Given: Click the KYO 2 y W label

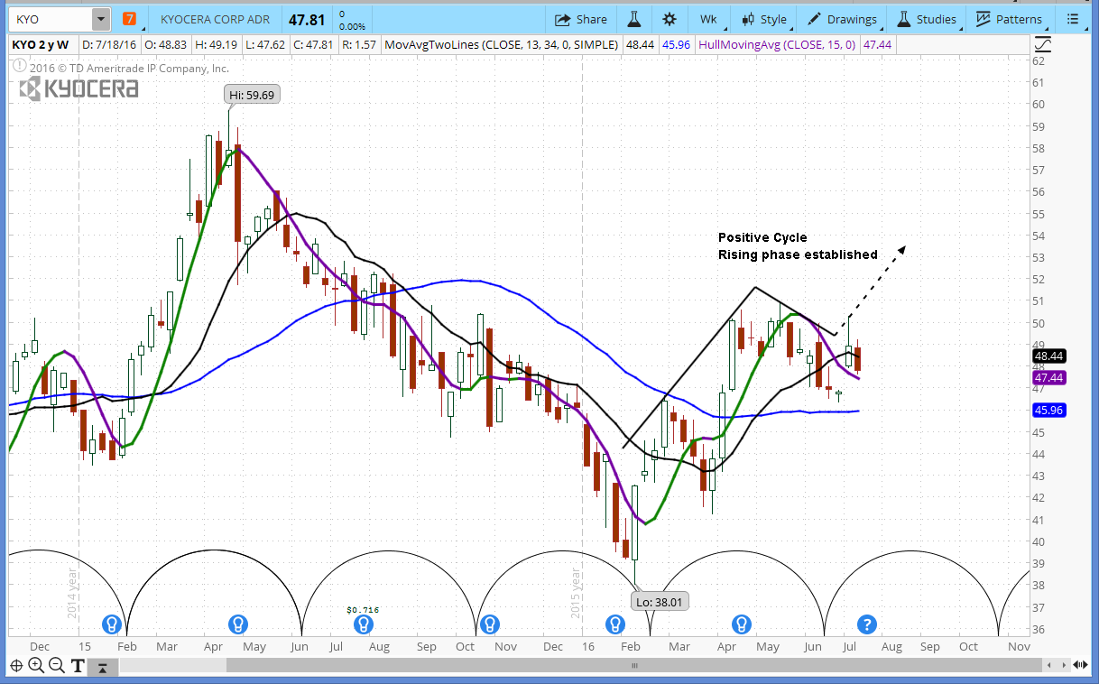Looking at the screenshot, I should point(42,43).
